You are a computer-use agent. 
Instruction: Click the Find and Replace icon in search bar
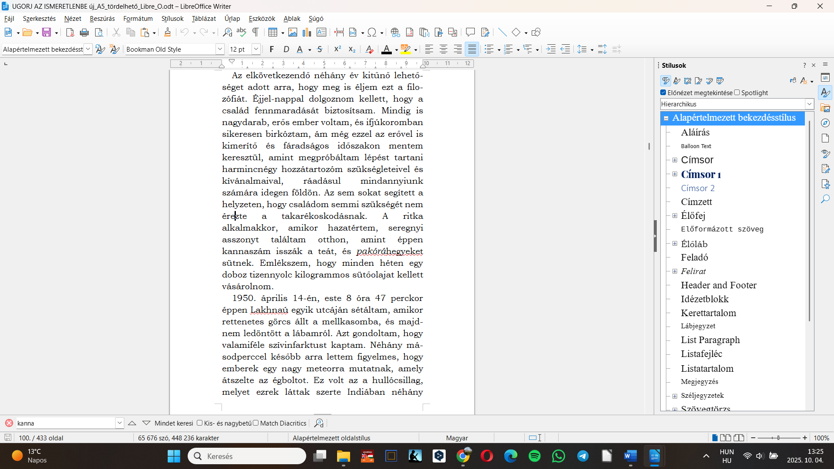click(x=319, y=423)
